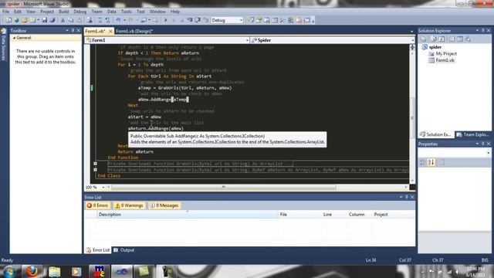The height and width of the screenshot is (278, 494).
Task: Select the Error List bottom tab
Action: (98, 250)
